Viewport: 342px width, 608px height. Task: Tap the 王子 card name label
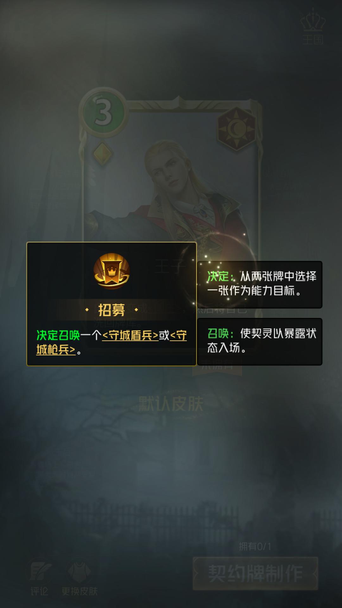click(x=170, y=266)
